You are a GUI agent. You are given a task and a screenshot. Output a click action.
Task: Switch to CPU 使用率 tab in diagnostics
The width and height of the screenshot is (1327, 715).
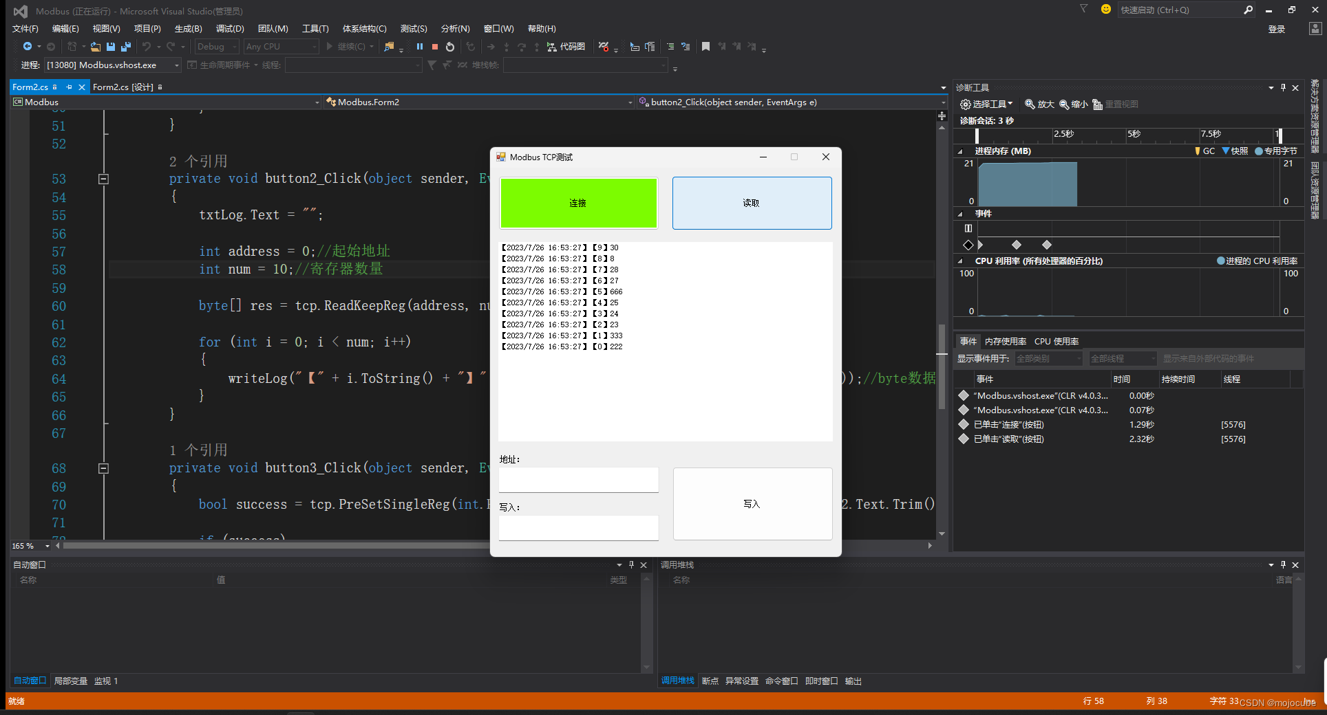(1057, 342)
